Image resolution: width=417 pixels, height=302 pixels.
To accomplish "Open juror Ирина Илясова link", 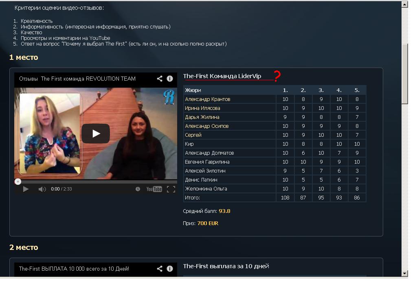I will click(202, 108).
